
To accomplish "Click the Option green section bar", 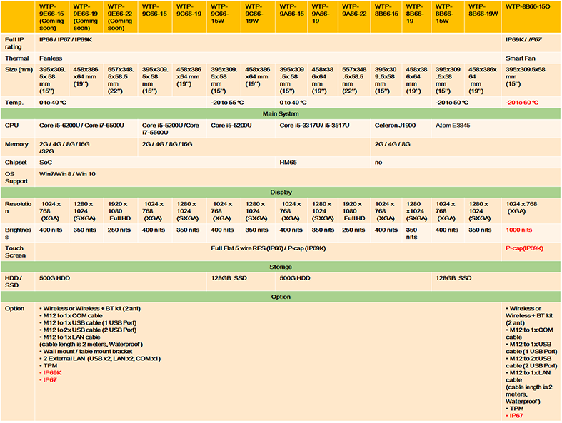I will [281, 296].
